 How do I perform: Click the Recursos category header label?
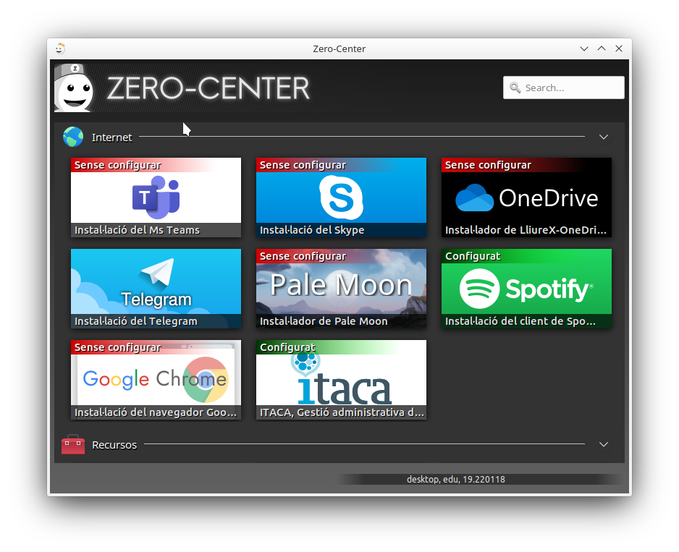coord(114,445)
